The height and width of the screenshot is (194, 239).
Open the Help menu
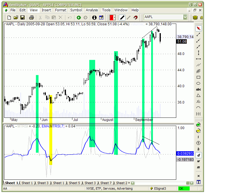tap(135, 10)
